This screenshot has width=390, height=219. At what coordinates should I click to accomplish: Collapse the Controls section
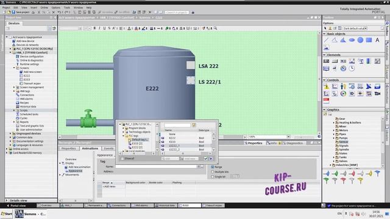pyautogui.click(x=324, y=80)
